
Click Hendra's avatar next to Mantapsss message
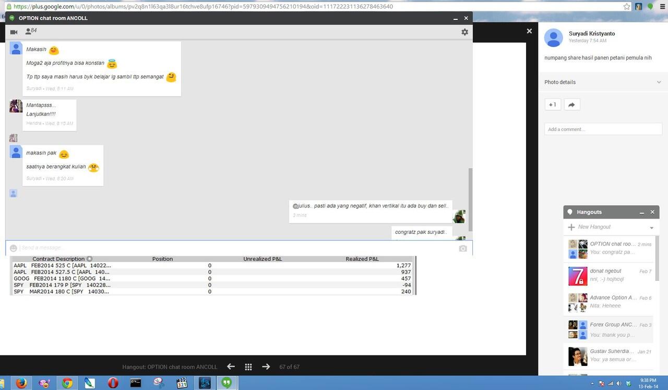point(16,106)
